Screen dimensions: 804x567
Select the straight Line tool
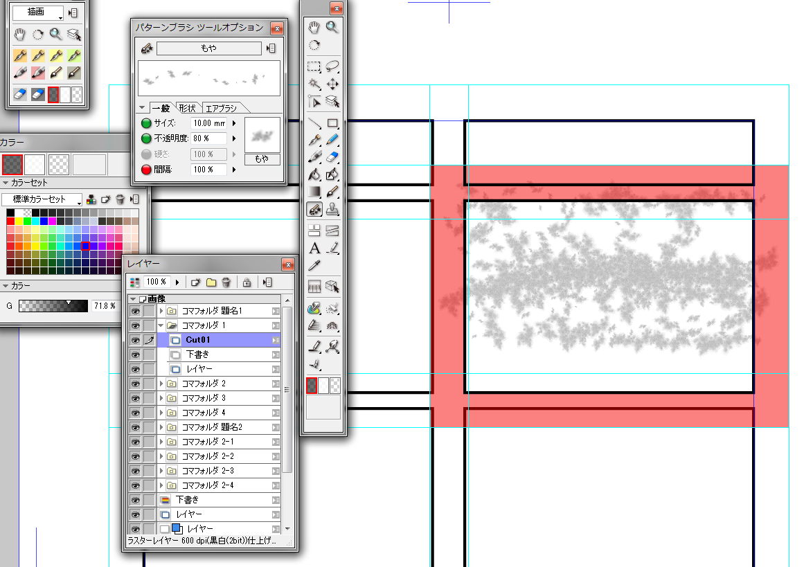coord(314,123)
